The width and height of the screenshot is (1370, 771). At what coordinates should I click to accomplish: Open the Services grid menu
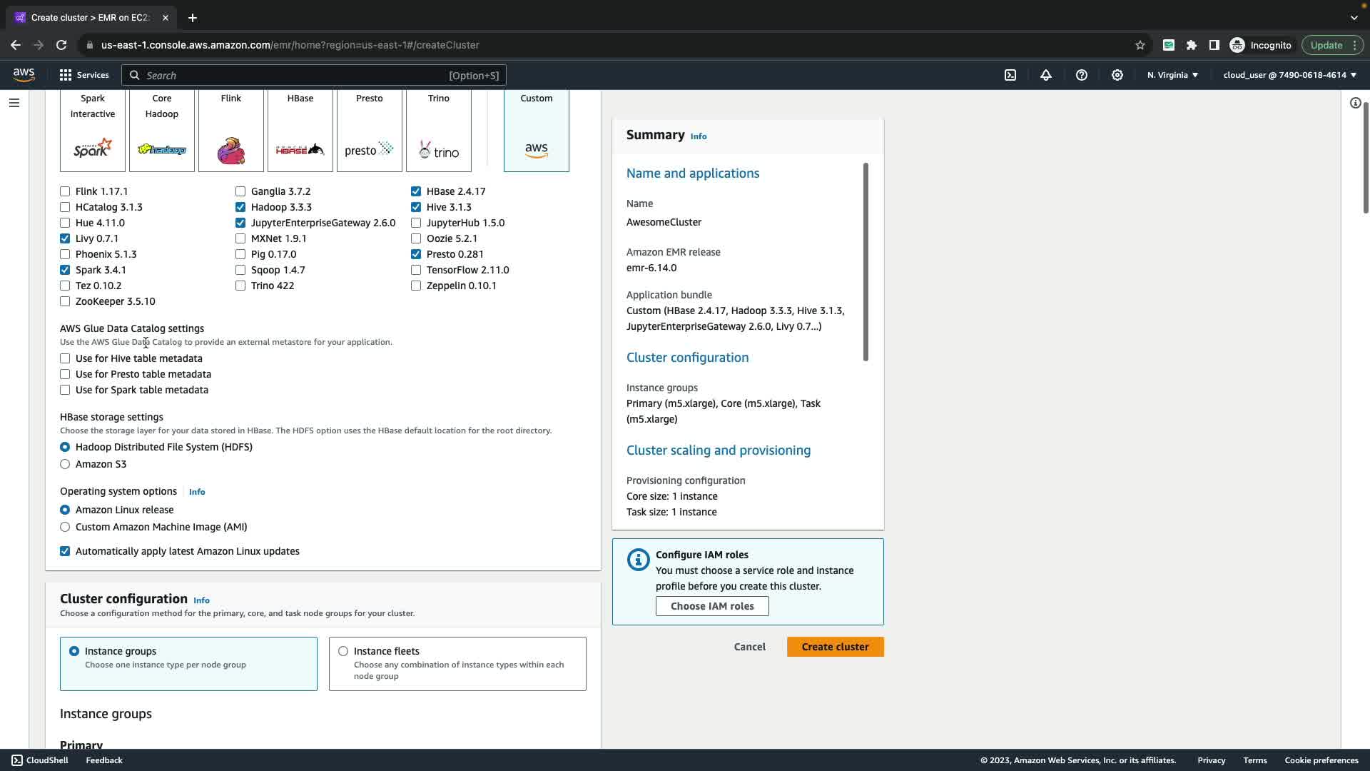[x=84, y=75]
